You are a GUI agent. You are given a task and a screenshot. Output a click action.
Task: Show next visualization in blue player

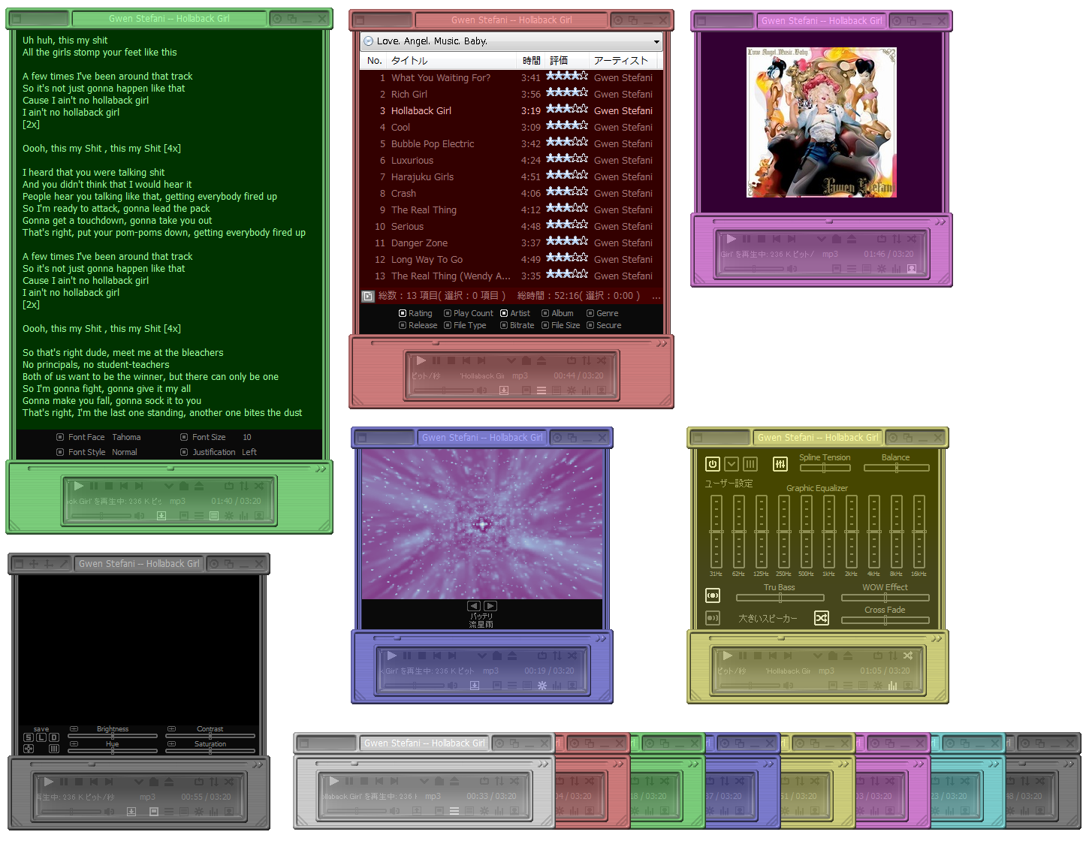tap(490, 606)
